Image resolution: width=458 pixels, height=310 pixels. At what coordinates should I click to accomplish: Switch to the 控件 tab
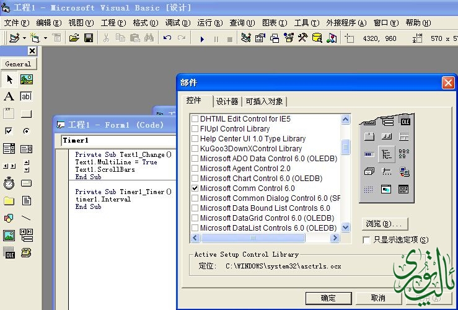tap(194, 101)
